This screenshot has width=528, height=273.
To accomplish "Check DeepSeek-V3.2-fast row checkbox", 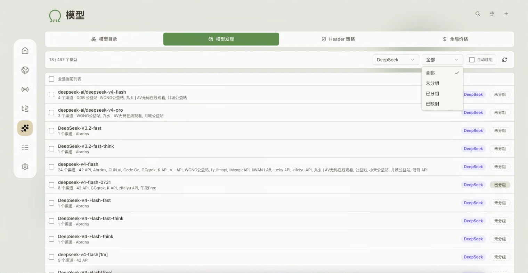I will click(51, 130).
